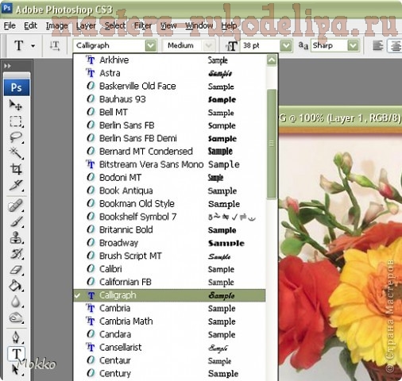The width and height of the screenshot is (402, 381).
Task: Choose the Cambria Math font
Action: click(x=169, y=321)
